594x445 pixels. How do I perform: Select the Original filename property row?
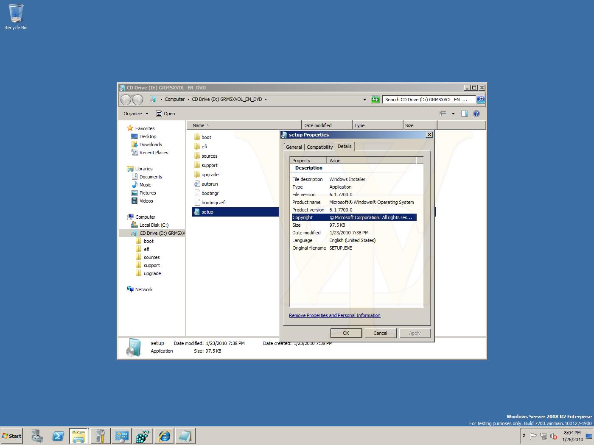[x=354, y=248]
